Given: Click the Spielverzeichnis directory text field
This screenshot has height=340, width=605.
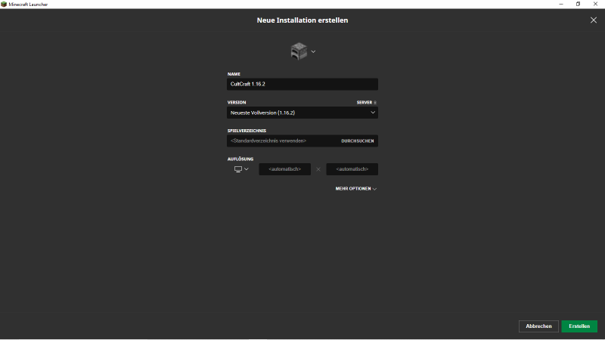Looking at the screenshot, I should tap(280, 141).
